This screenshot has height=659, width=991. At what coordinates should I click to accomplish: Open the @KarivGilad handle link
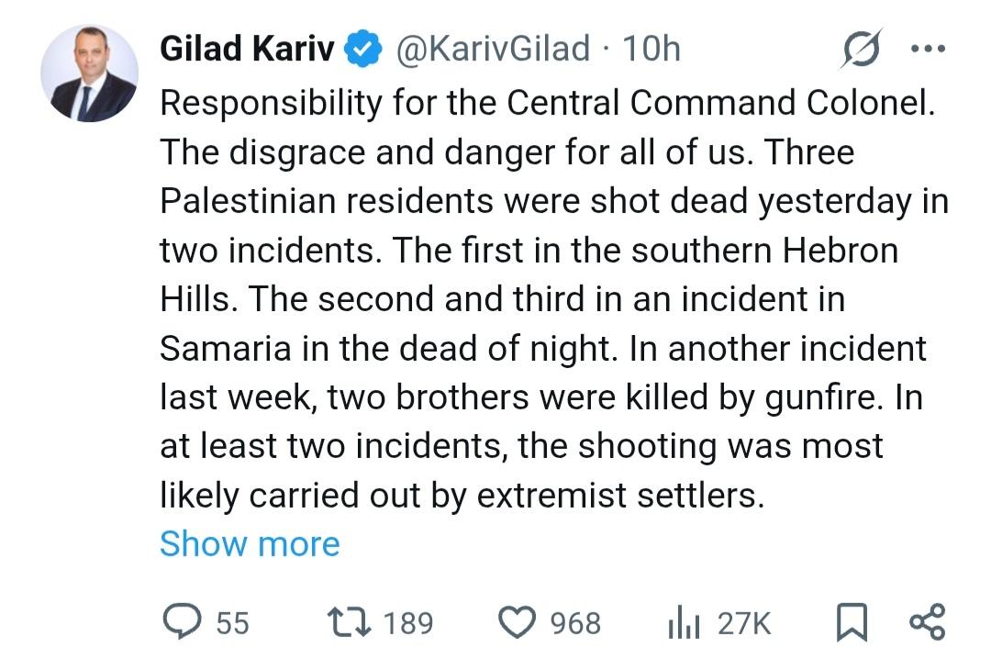click(492, 49)
